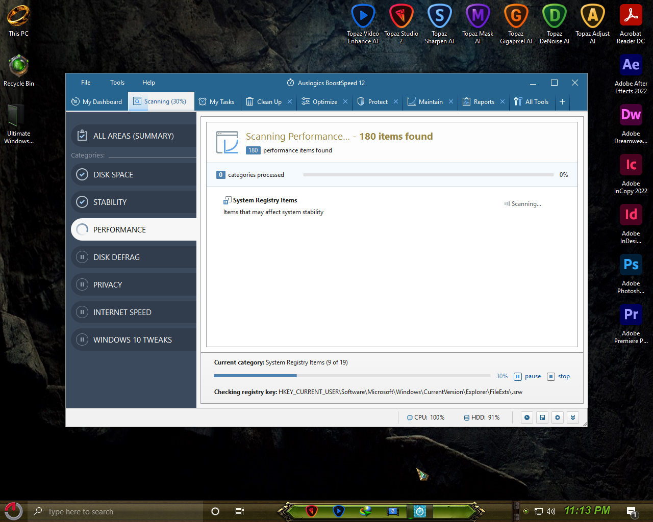Screen dimensions: 653x522
Task: Select the Acrobat Reader DC desktop icon
Action: tap(631, 24)
